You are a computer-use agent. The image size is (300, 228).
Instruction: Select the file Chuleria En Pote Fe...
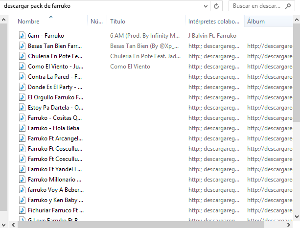click(55, 56)
